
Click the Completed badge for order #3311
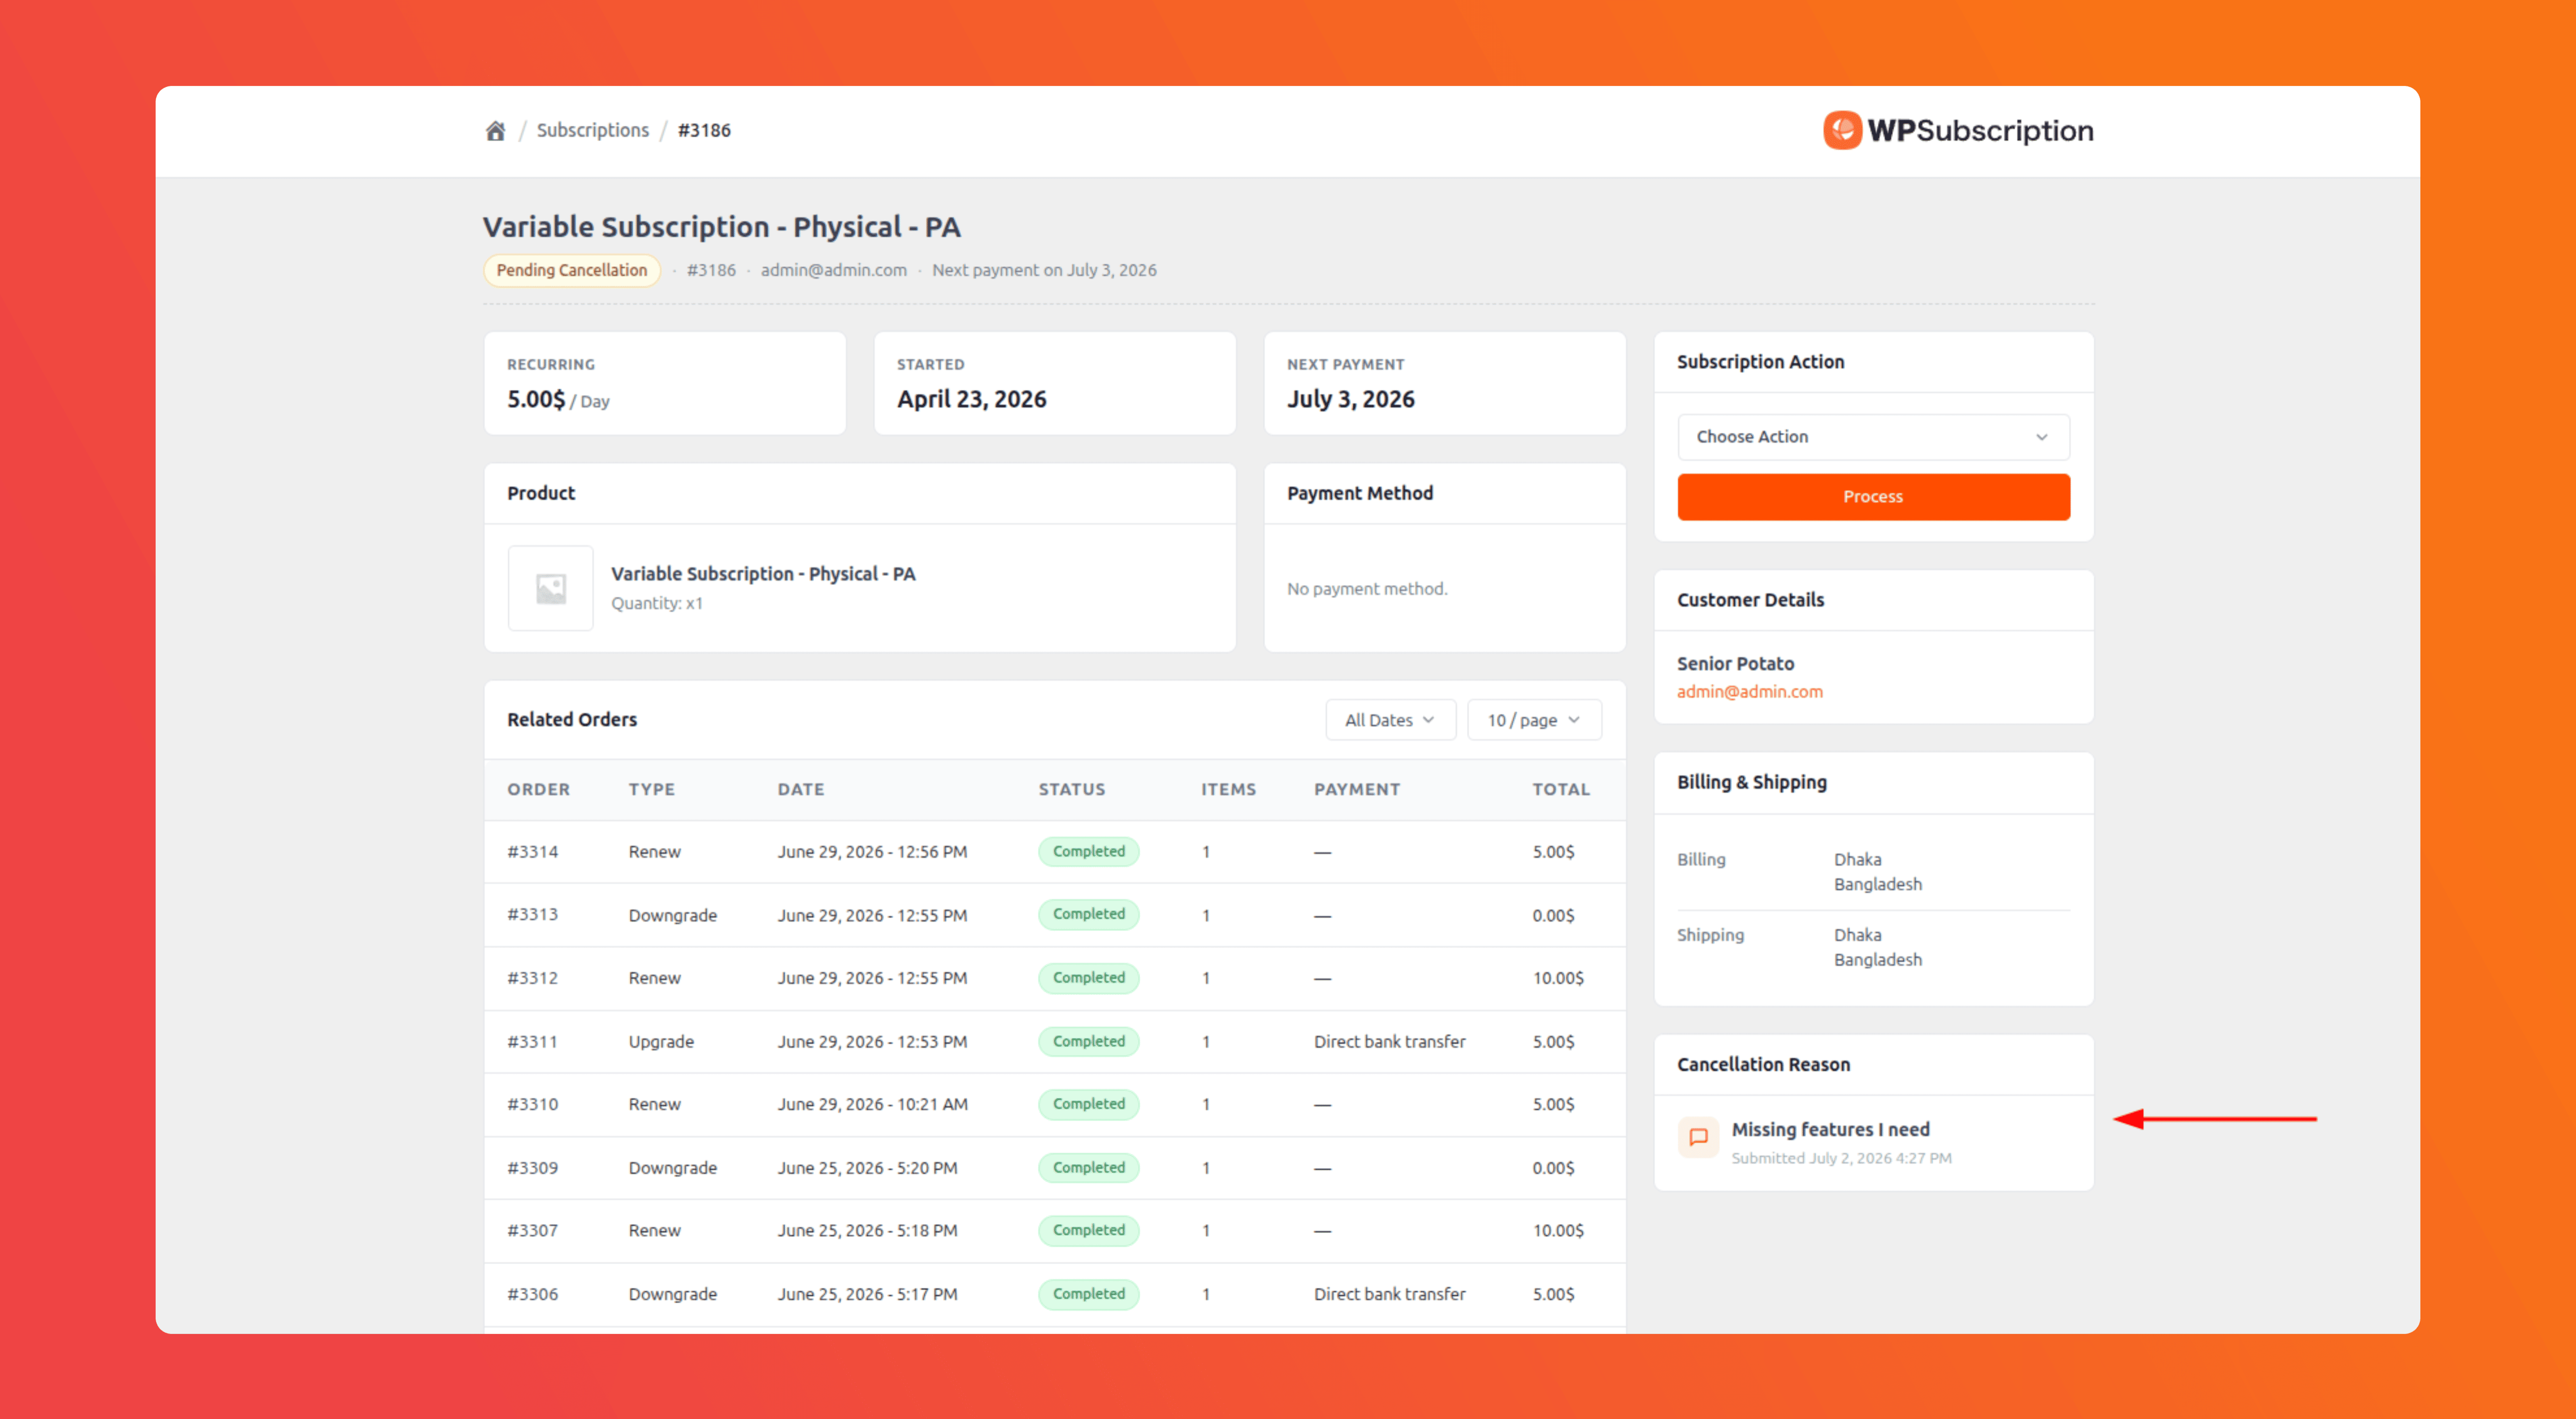pyautogui.click(x=1088, y=1041)
